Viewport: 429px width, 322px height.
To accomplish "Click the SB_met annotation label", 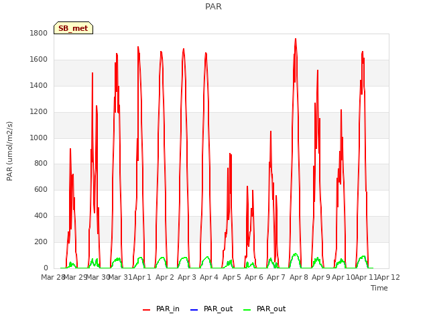I will click(73, 28).
